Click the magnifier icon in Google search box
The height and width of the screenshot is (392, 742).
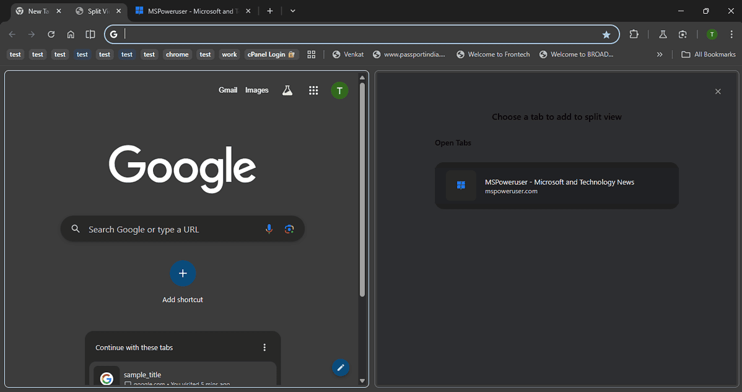click(75, 229)
